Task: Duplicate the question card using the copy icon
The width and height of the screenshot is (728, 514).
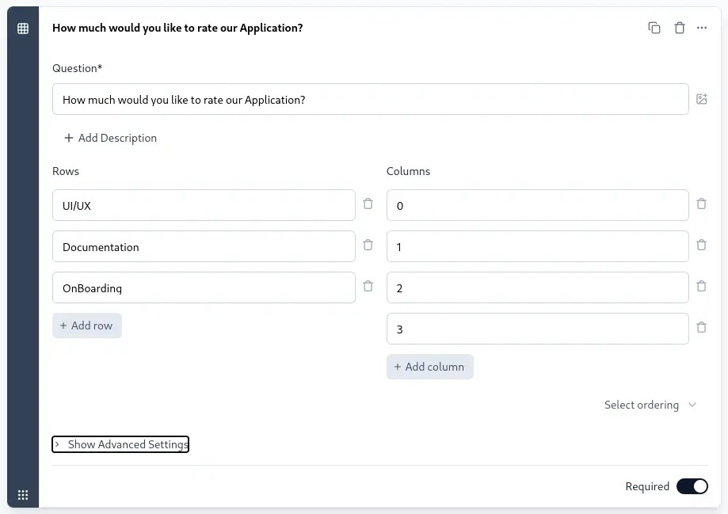Action: (x=654, y=28)
